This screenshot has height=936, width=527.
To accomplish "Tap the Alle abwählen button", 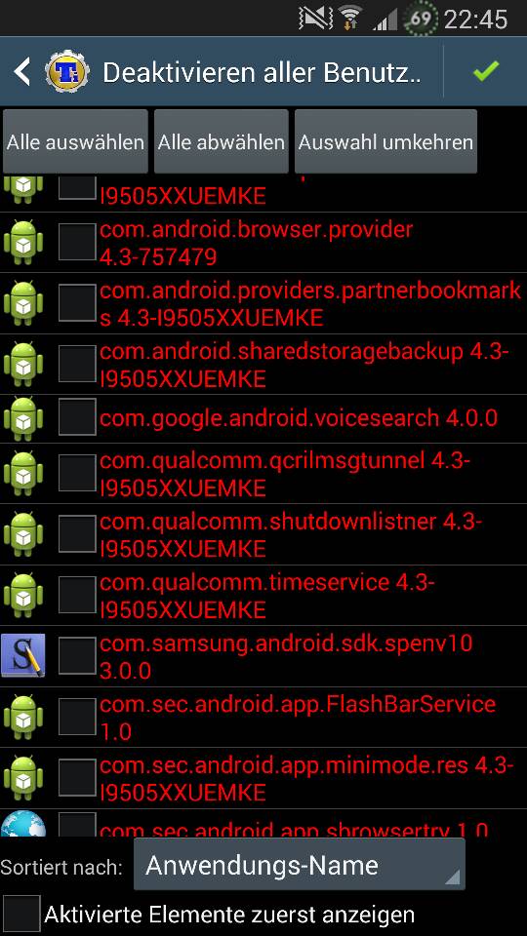I will click(222, 141).
